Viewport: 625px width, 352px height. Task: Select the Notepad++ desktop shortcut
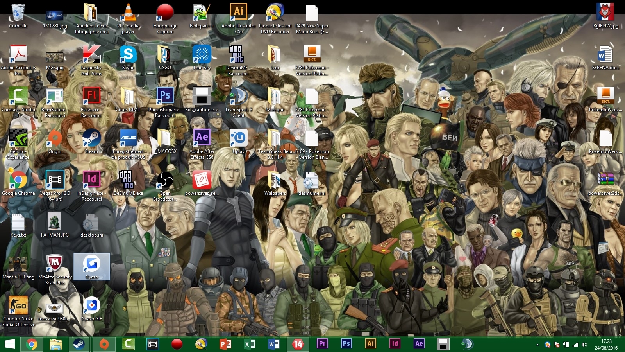coord(202,16)
